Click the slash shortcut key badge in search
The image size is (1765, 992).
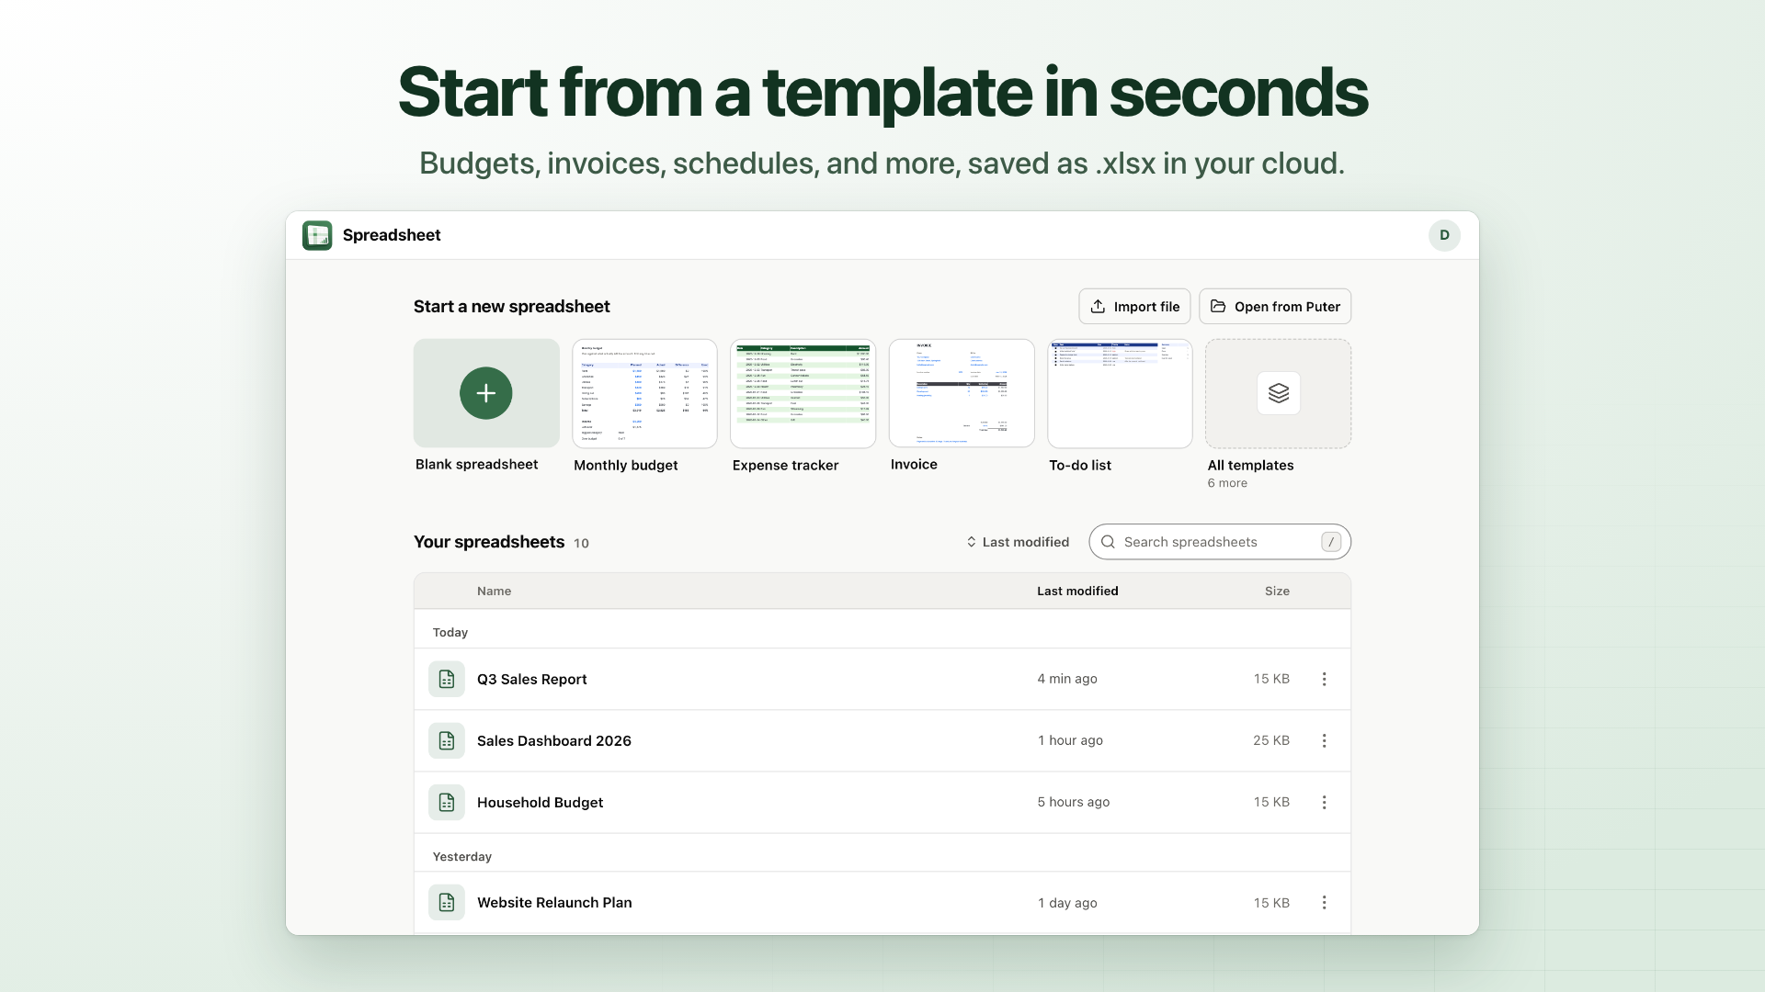[x=1330, y=542]
